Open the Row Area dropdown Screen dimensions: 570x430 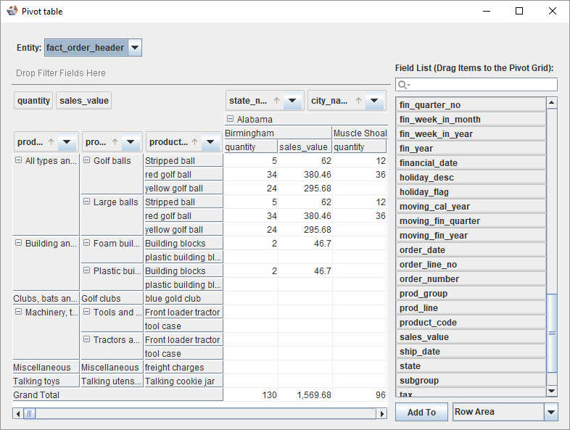[551, 412]
